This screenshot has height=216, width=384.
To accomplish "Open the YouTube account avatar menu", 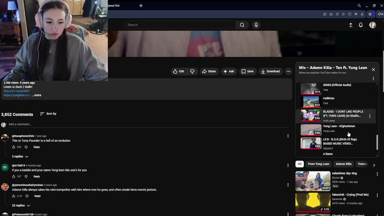I will [x=373, y=25].
